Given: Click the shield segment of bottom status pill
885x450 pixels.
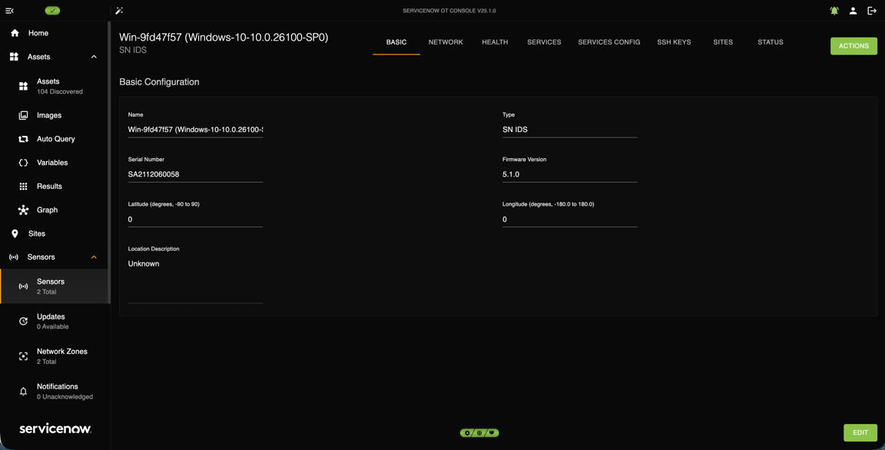Looking at the screenshot, I should (492, 433).
